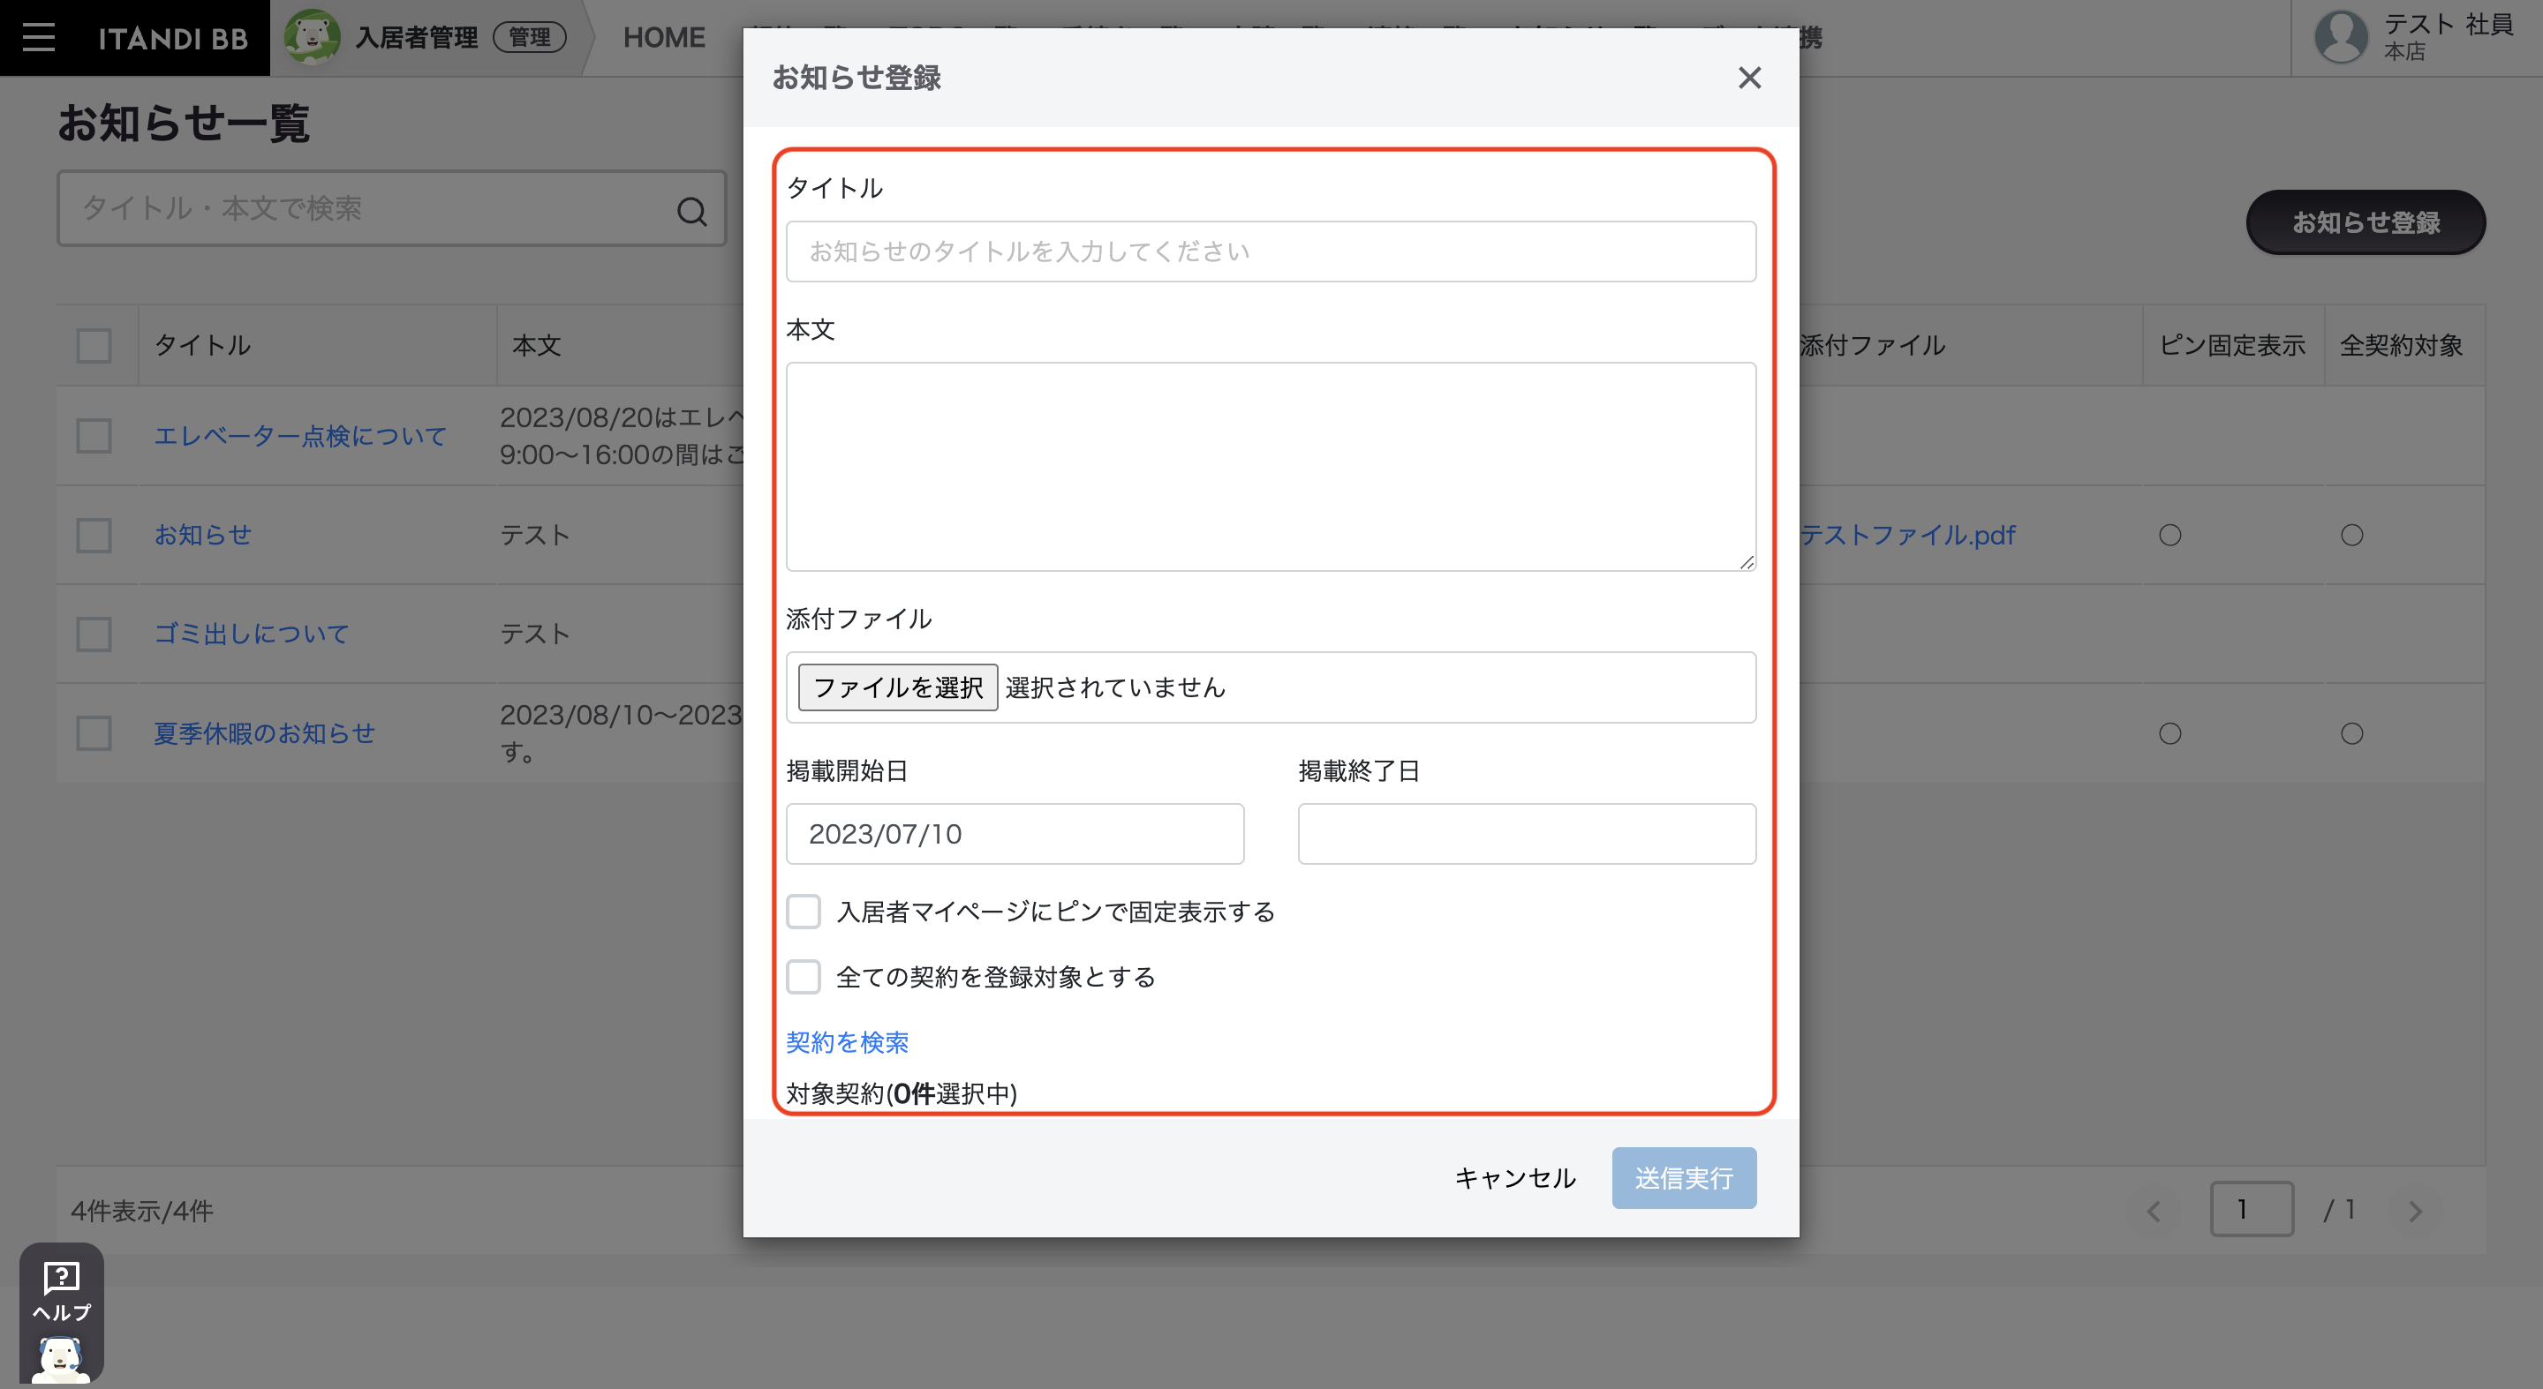This screenshot has width=2543, height=1389.
Task: Click the タイトル・本文で検索 search box
Action: click(x=391, y=208)
